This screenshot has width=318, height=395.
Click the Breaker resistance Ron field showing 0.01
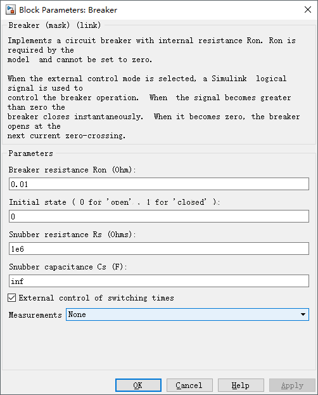[159, 184]
